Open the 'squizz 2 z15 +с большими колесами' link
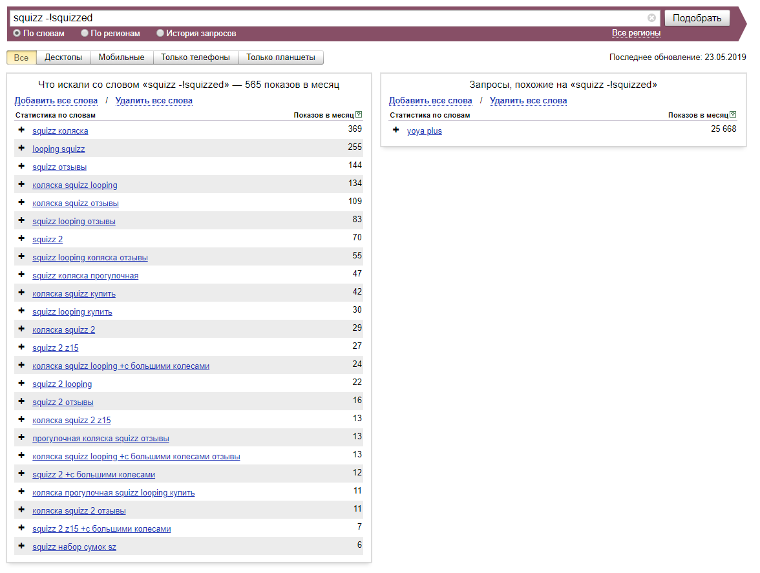760x573 pixels. pos(102,529)
